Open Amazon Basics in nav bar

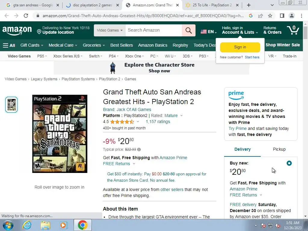tap(152, 45)
